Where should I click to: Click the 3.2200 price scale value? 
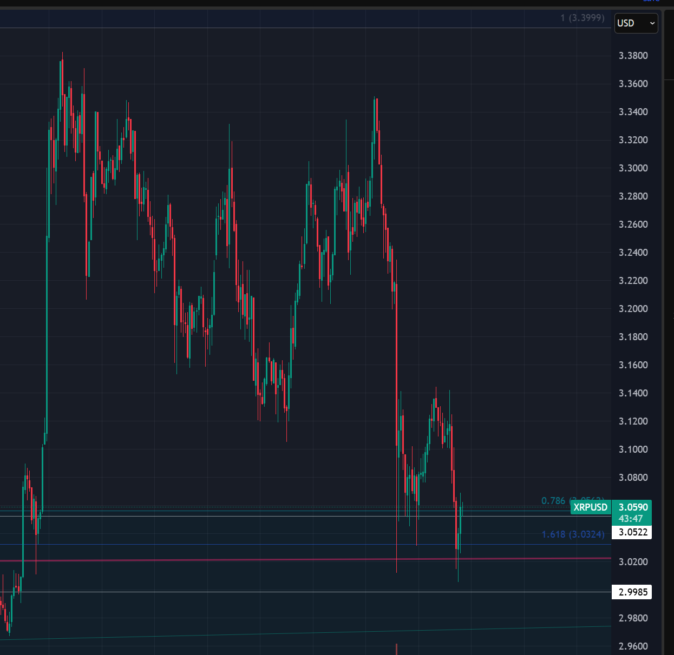[x=633, y=281]
